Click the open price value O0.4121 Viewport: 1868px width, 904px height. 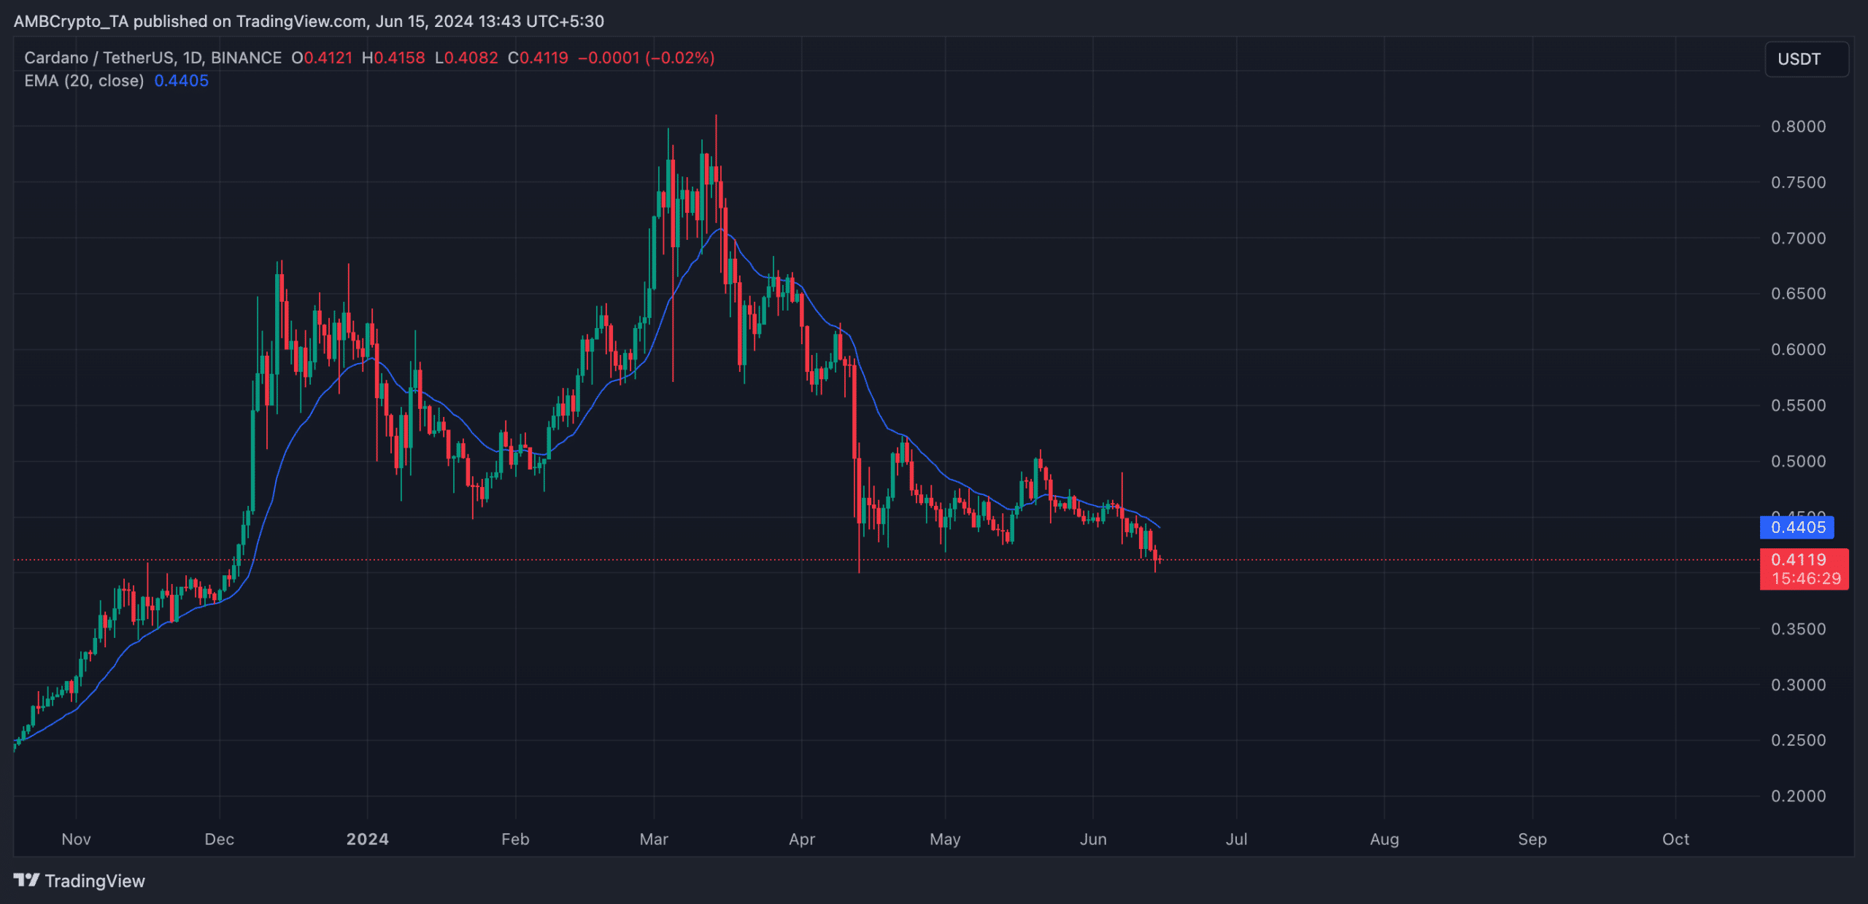(x=322, y=58)
